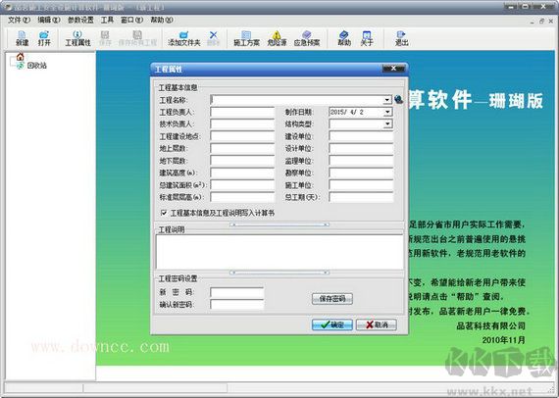This screenshot has height=398, width=559.
Task: Toggle 工程基本信息及工程说明写入计算书 checkbox
Action: 164,213
